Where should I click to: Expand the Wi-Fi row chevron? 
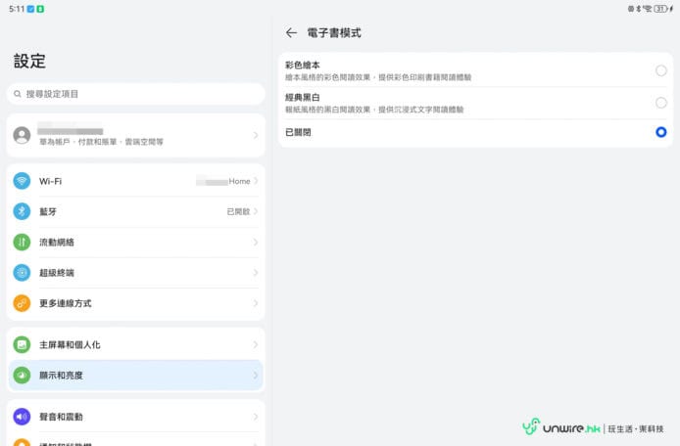[256, 181]
